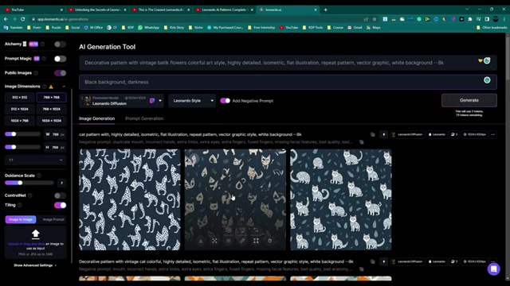
Task: Pick the 1024 × 768 dimension preset
Action: click(x=19, y=121)
